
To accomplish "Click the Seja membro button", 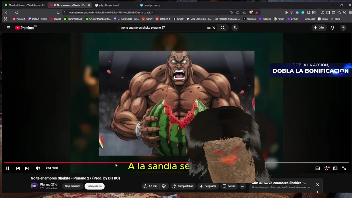I will coord(73,186).
